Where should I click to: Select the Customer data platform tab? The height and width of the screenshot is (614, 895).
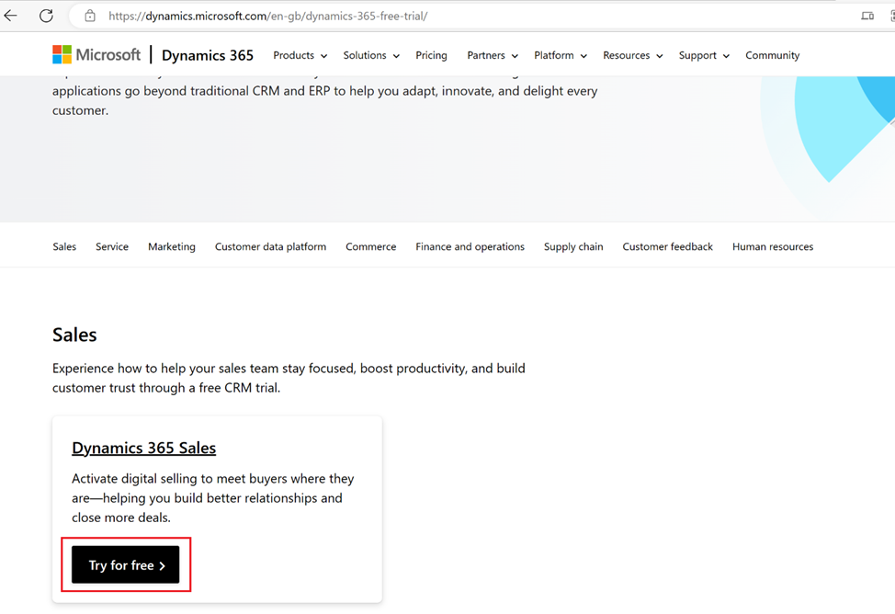click(x=270, y=246)
